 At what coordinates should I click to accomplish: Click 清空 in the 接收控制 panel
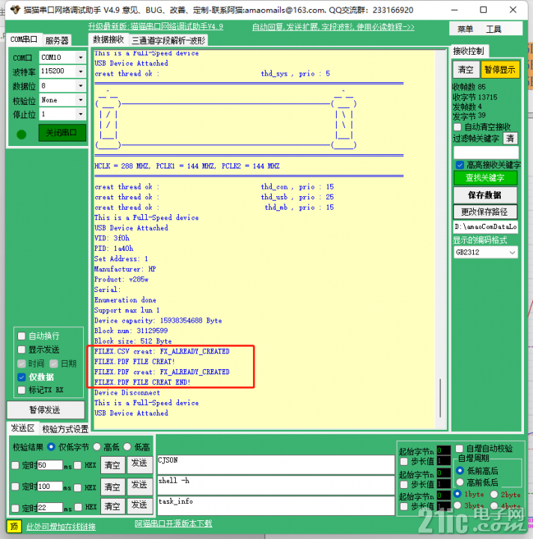point(466,70)
